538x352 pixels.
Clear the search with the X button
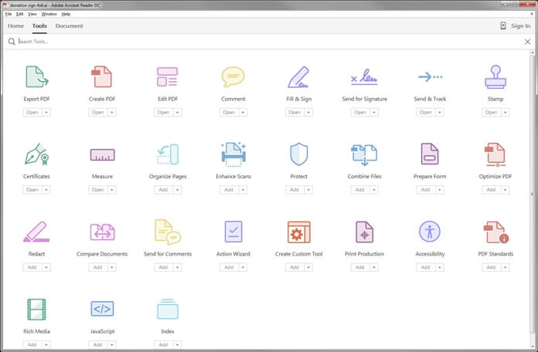coord(528,42)
